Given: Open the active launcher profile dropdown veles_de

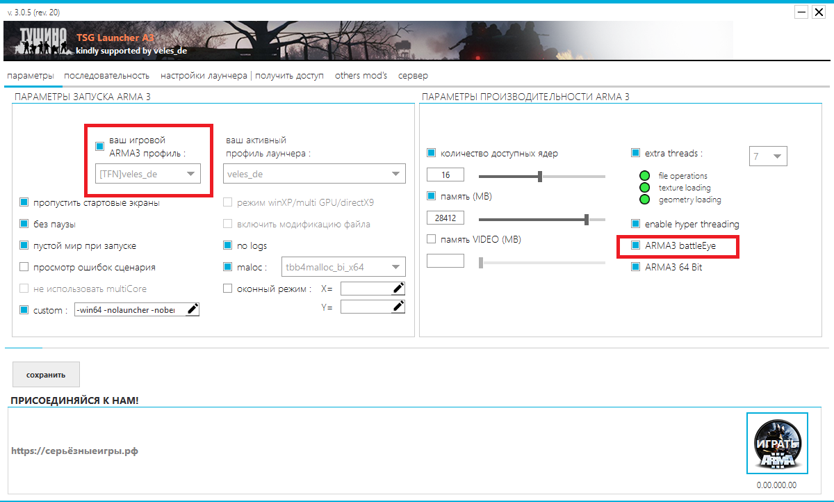Looking at the screenshot, I should pyautogui.click(x=314, y=174).
